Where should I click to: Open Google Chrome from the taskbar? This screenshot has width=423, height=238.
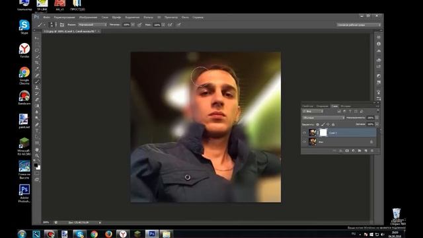94,234
